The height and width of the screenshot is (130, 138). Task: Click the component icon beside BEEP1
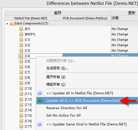click(x=21, y=34)
